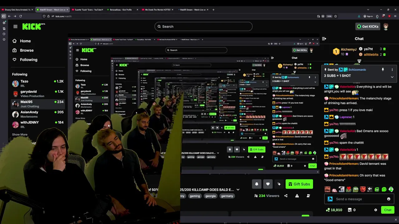Switch to the Shoovy Gets Xena Arrested tab
The width and height of the screenshot is (399, 224).
point(17,10)
